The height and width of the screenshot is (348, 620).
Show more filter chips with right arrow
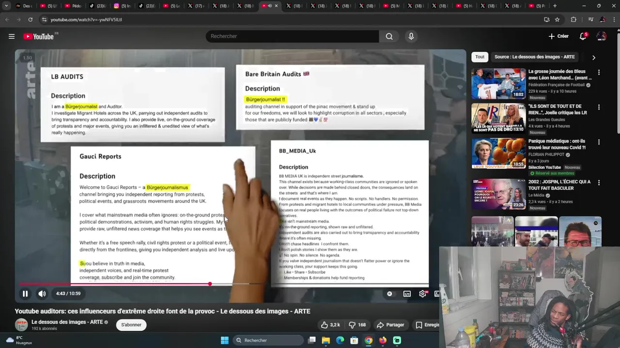pyautogui.click(x=594, y=58)
